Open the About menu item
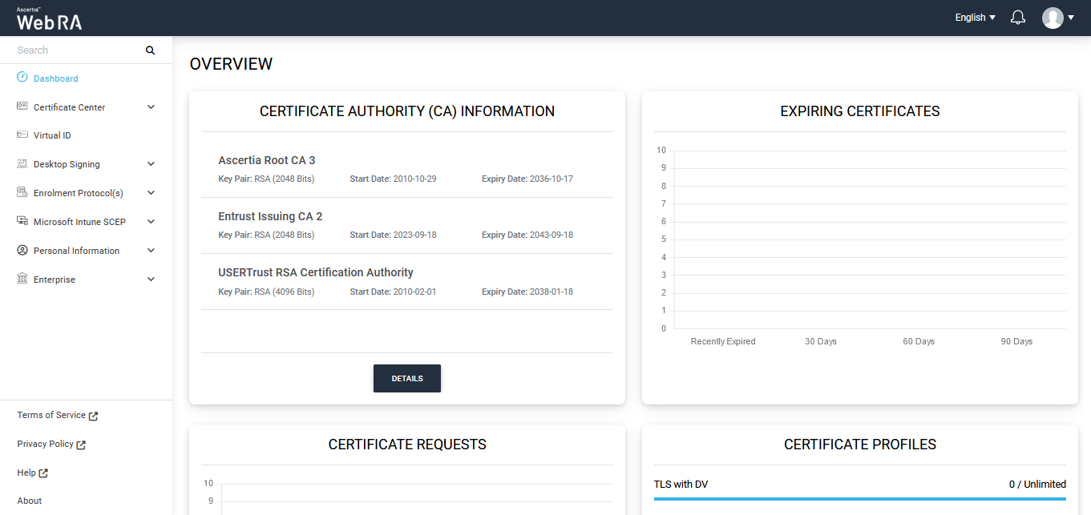Image resolution: width=1091 pixels, height=515 pixels. [30, 501]
